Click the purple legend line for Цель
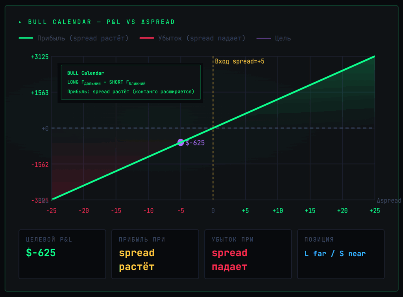The width and height of the screenshot is (403, 297). tap(264, 38)
